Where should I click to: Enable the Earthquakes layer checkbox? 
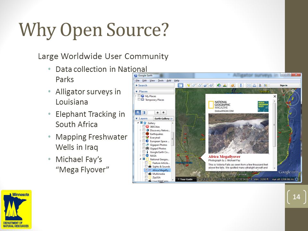[144, 133]
